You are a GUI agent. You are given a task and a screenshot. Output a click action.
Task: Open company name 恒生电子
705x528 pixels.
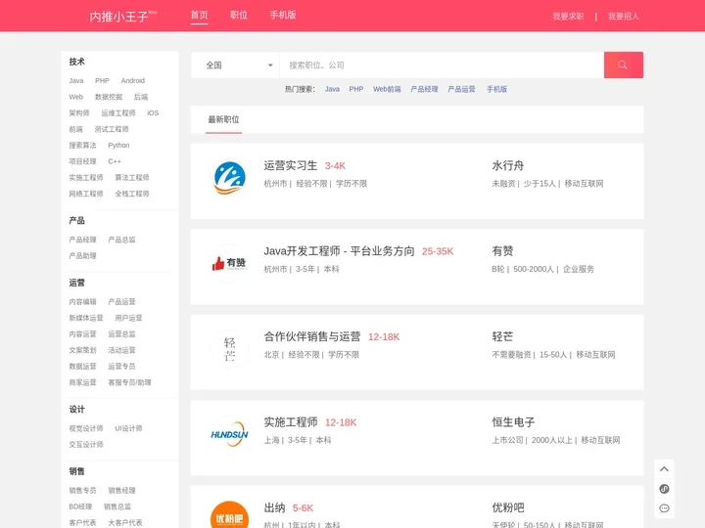click(513, 422)
